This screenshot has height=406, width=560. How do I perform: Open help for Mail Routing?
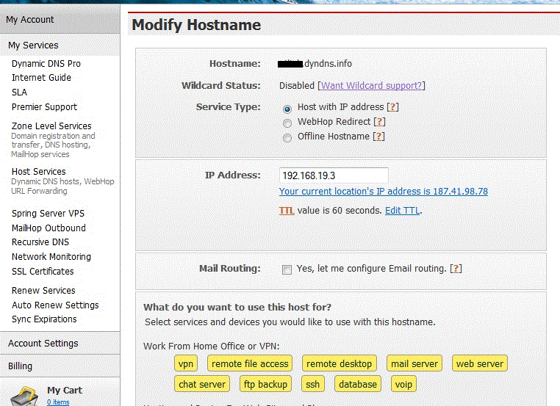click(x=456, y=268)
